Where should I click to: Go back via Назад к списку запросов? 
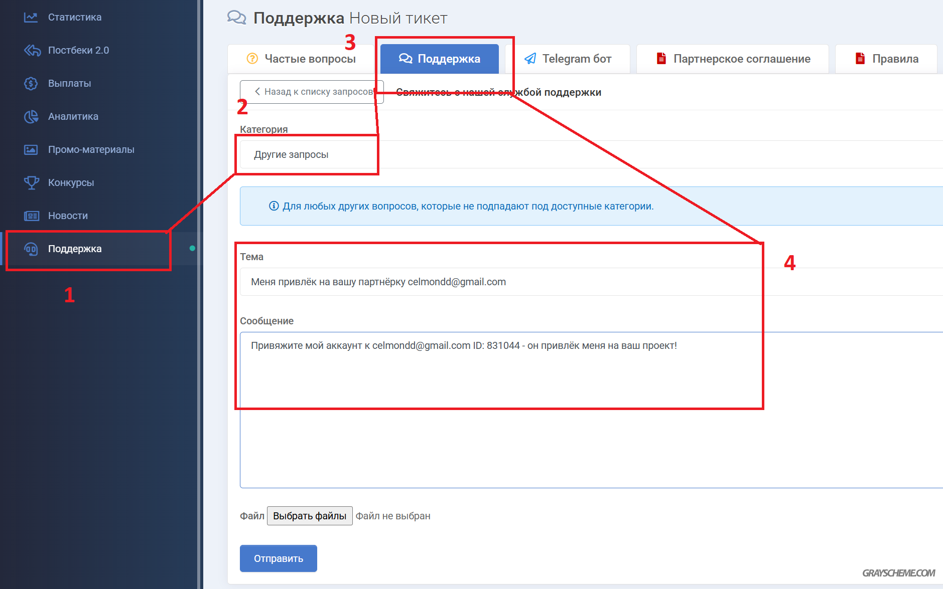(312, 92)
